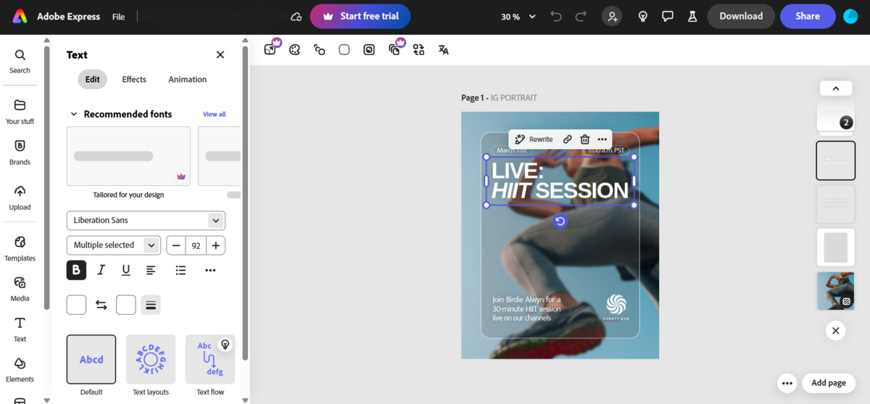Click the Add page button
870x404 pixels.
(829, 383)
